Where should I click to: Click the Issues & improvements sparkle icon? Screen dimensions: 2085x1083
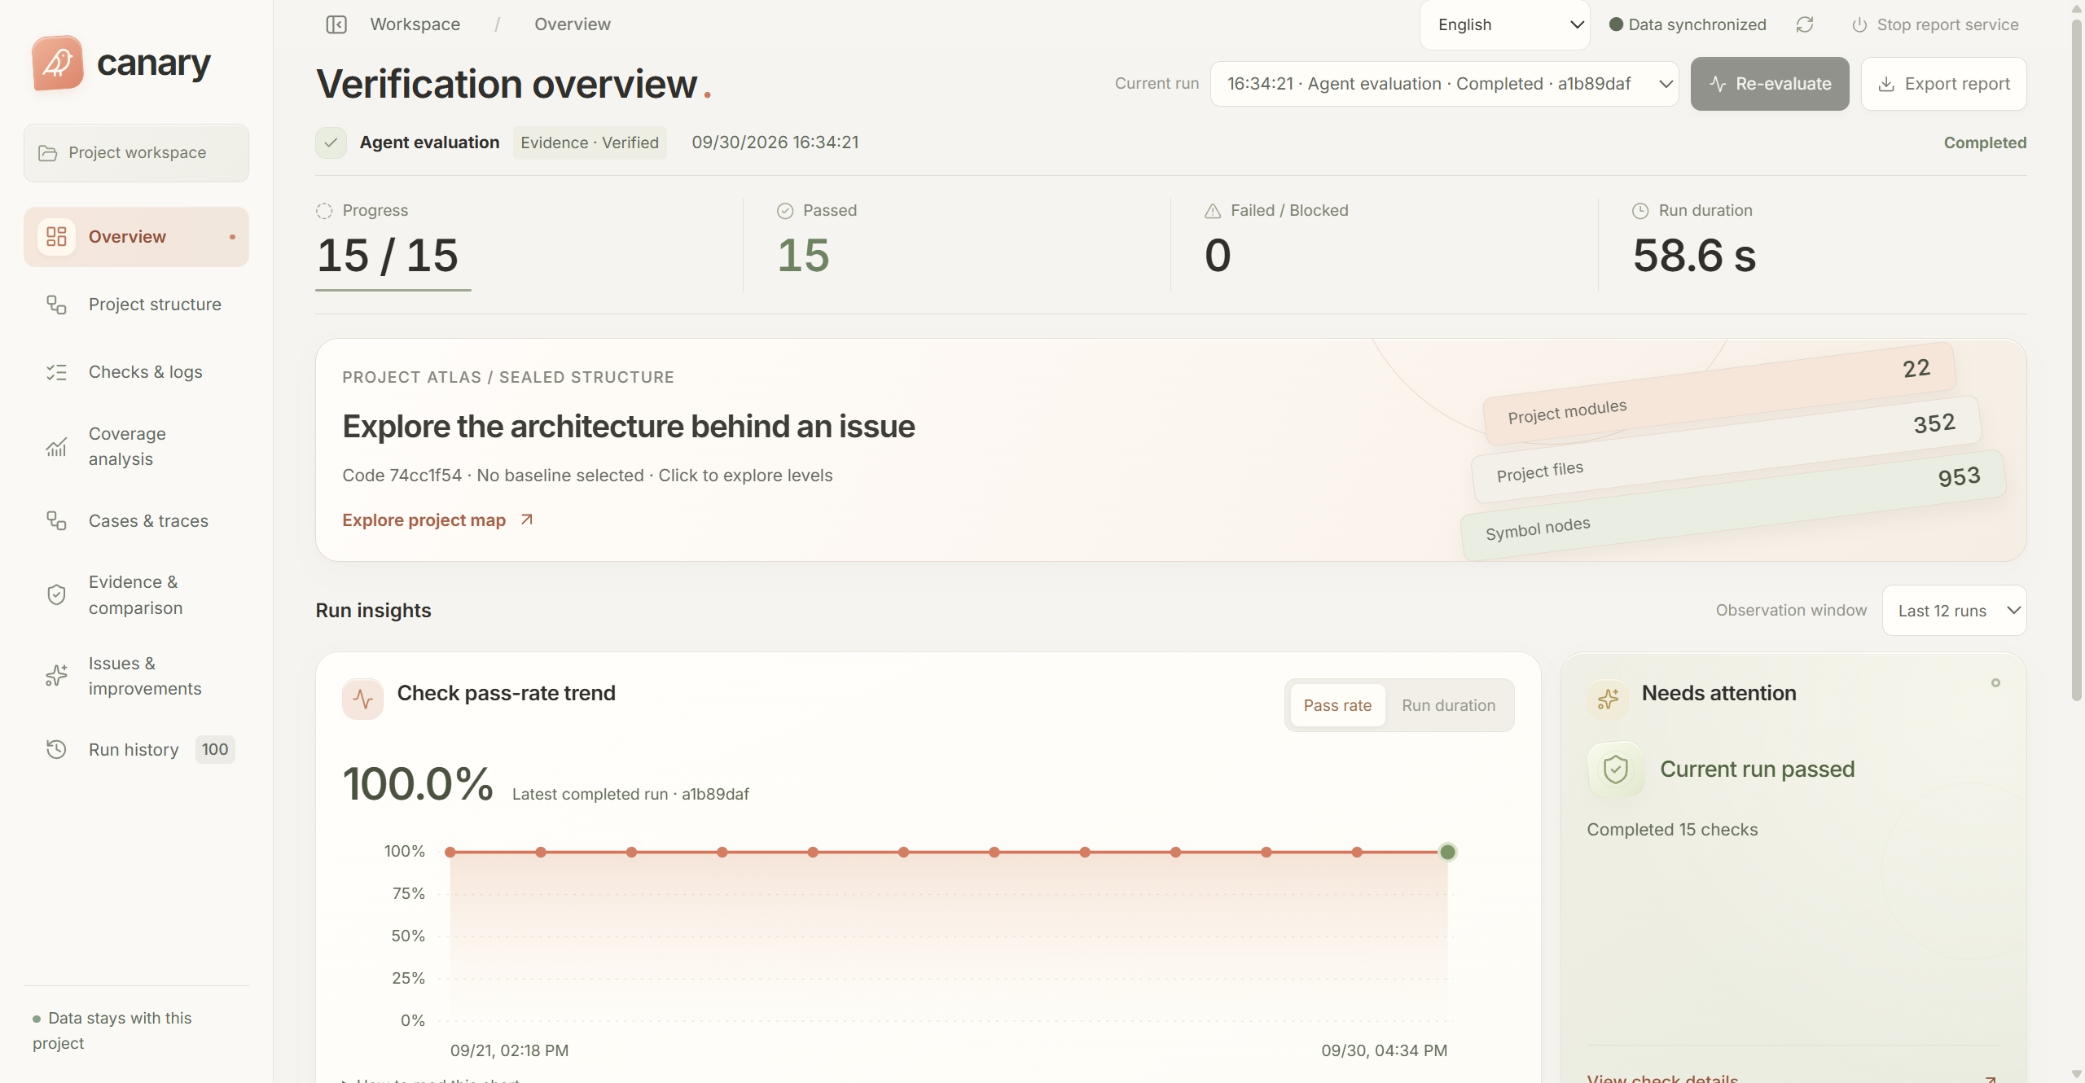(56, 676)
